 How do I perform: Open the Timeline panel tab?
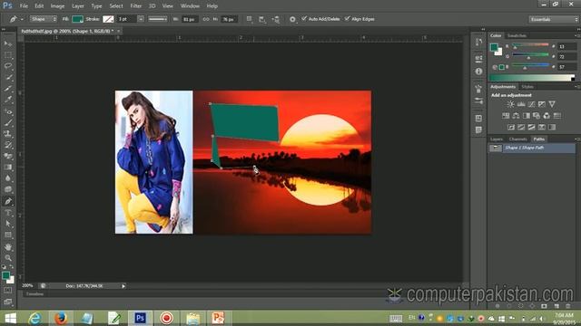pos(34,293)
